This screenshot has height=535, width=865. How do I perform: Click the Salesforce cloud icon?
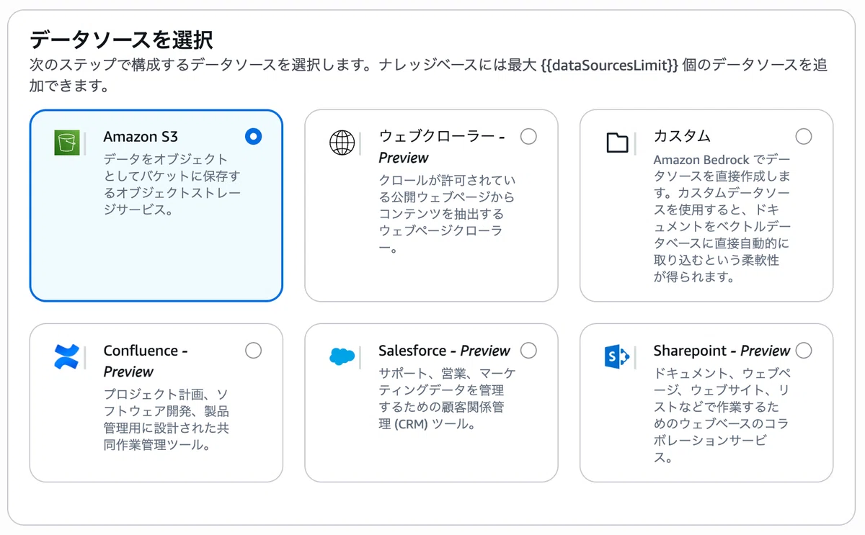342,356
